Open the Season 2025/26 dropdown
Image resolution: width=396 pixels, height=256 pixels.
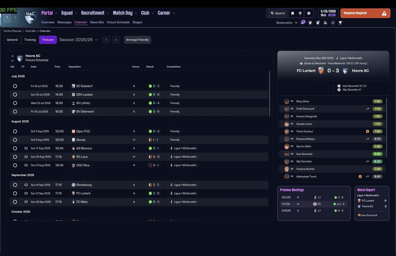(78, 40)
